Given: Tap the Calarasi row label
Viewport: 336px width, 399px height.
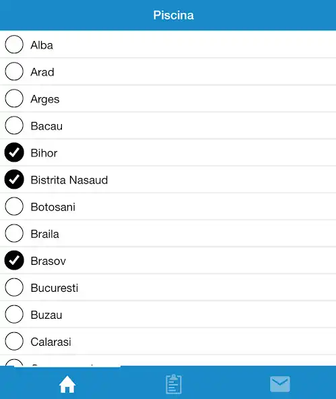Looking at the screenshot, I should [51, 342].
